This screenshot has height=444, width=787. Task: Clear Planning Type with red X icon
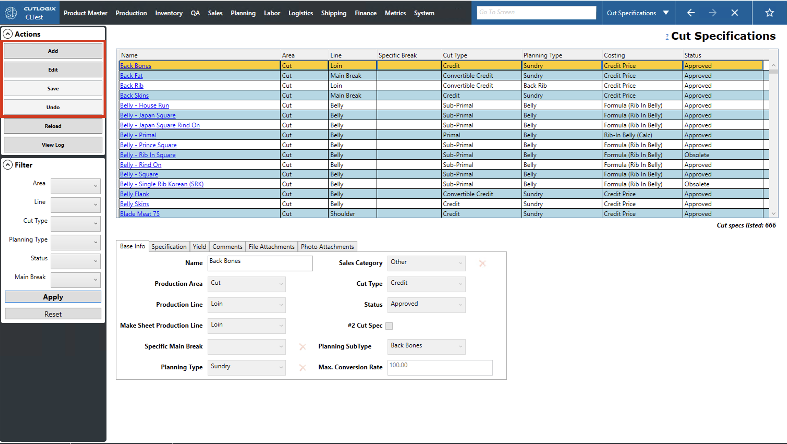click(x=302, y=368)
